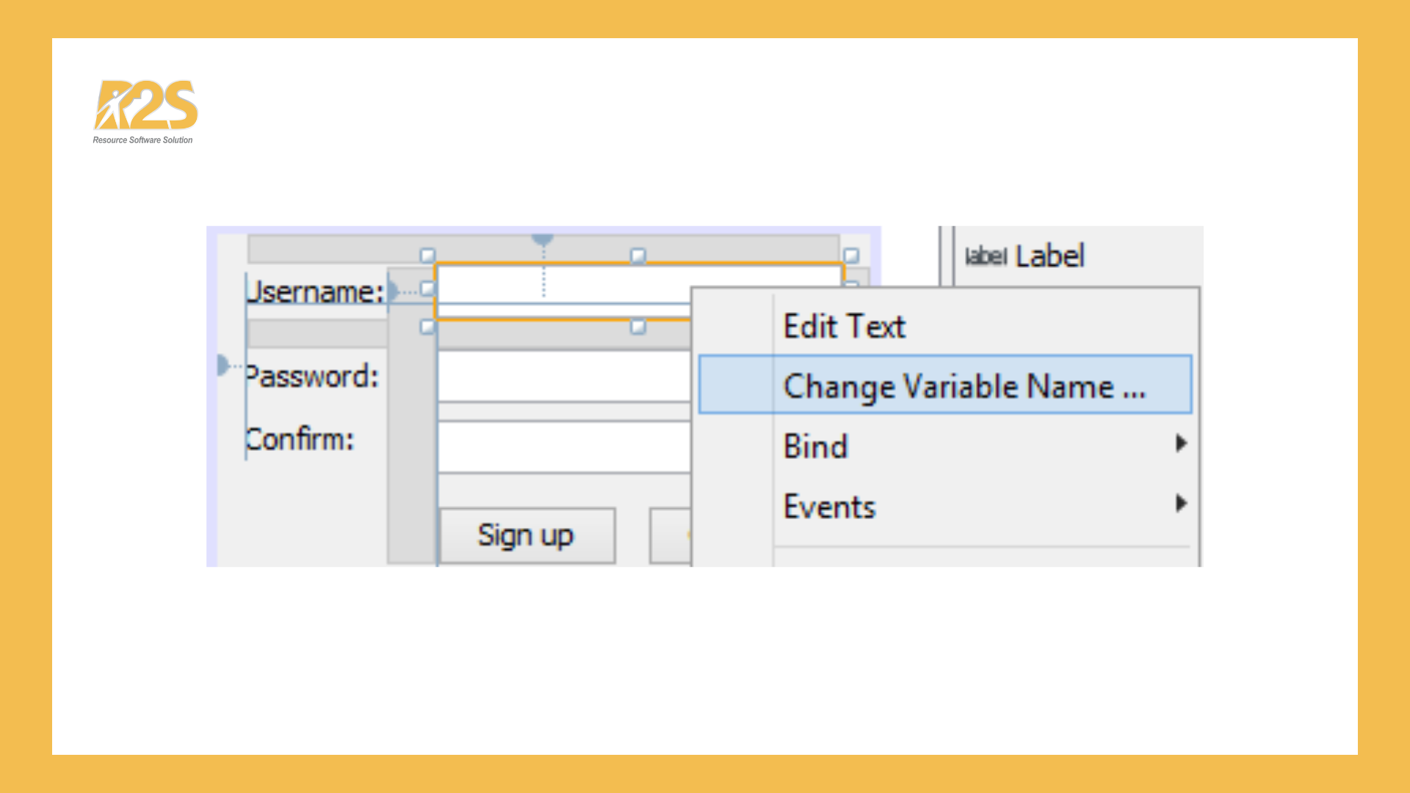Click the anchor marker at top ruler
Image resolution: width=1410 pixels, height=793 pixels.
(x=542, y=240)
